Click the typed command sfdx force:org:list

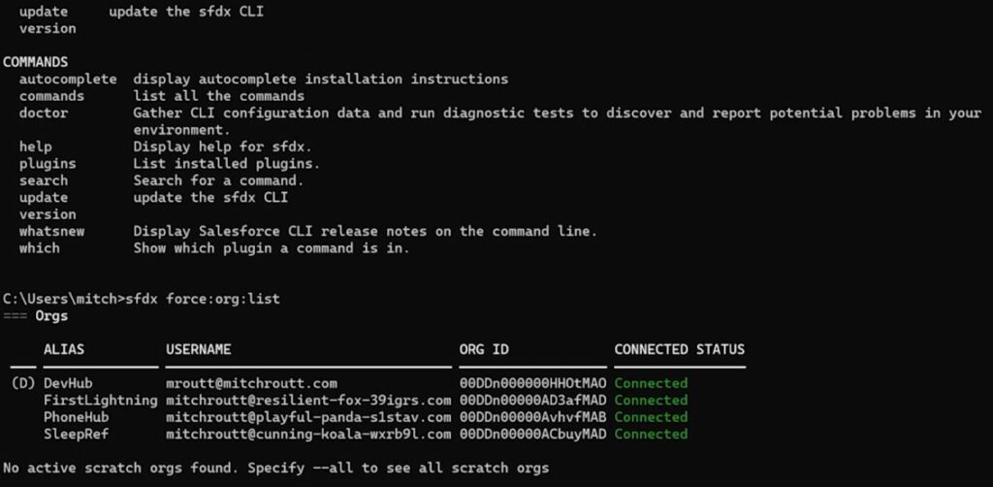click(207, 299)
